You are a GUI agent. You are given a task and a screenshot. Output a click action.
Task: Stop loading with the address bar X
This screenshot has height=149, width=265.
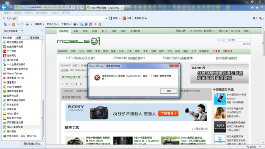tap(82, 7)
